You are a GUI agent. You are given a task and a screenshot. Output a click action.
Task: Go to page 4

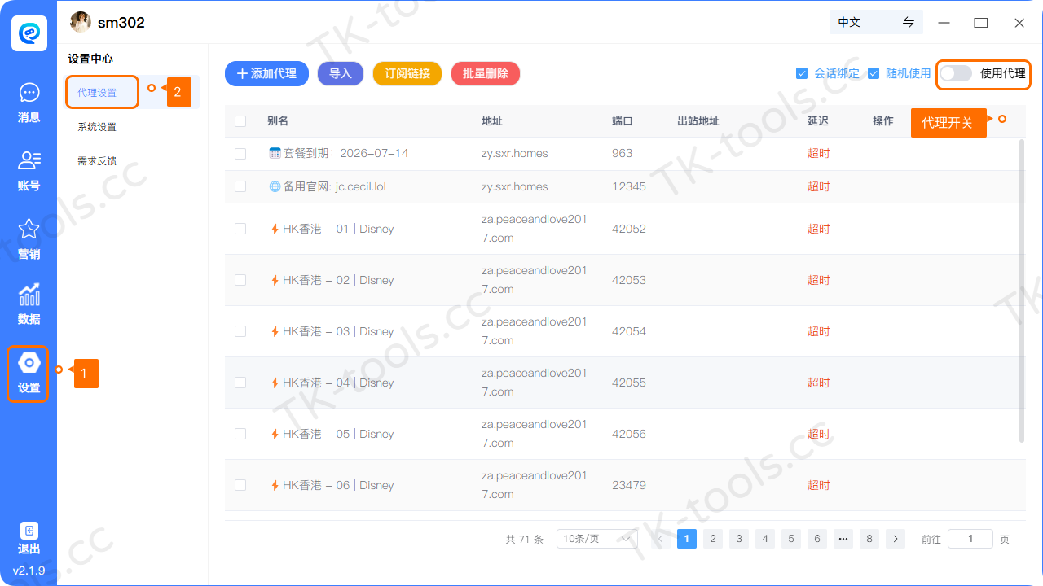[765, 539]
